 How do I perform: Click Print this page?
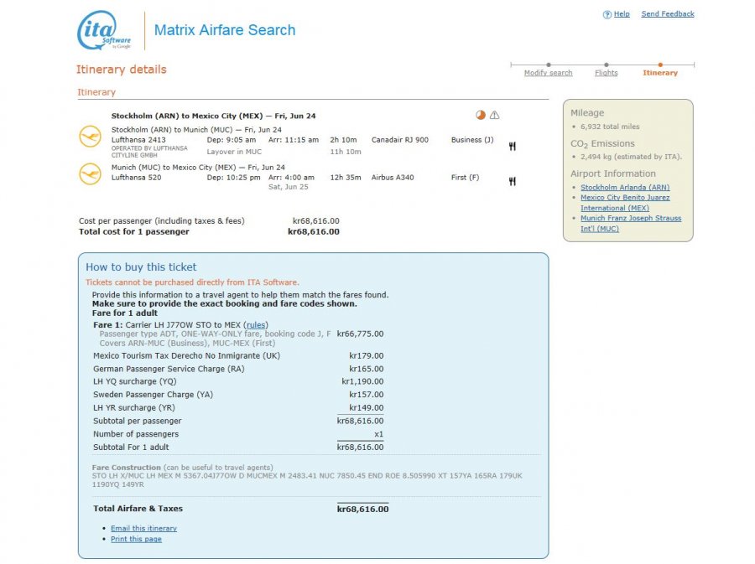[136, 539]
